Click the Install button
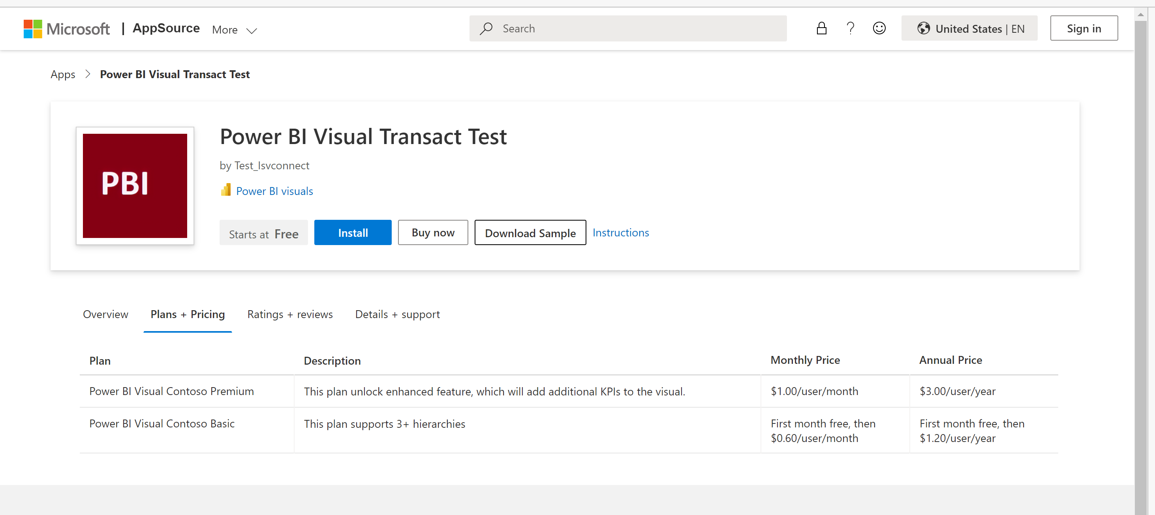 tap(353, 232)
